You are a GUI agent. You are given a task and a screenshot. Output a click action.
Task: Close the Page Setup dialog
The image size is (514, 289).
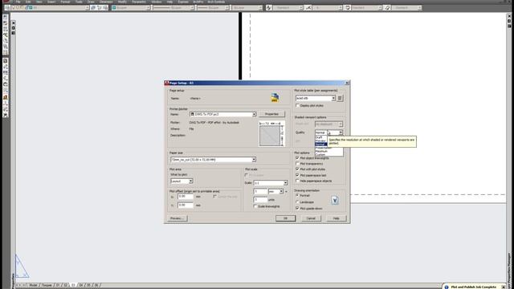point(347,83)
